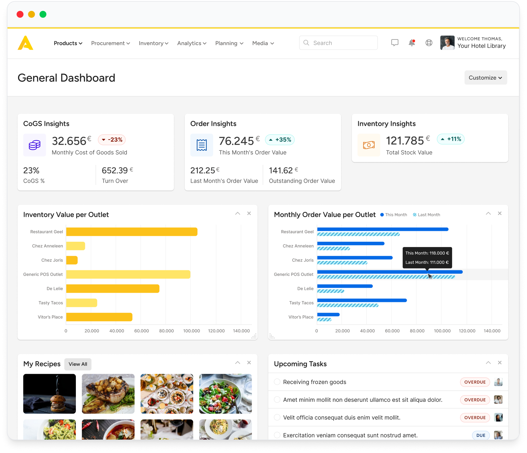Click View All recipes button

tap(78, 364)
